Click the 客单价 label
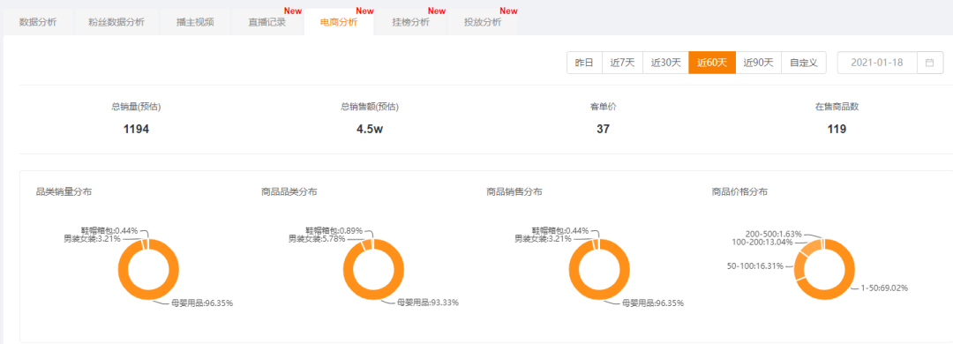 [603, 107]
